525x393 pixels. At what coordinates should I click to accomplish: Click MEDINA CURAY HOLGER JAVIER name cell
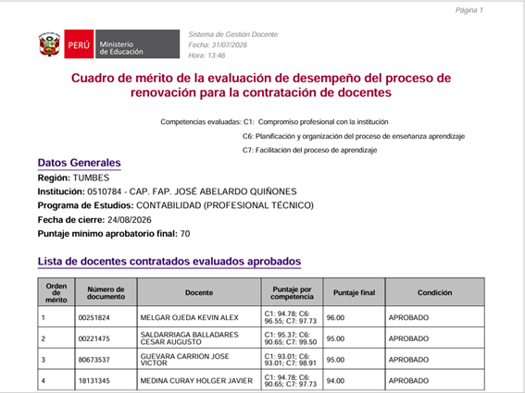click(199, 380)
